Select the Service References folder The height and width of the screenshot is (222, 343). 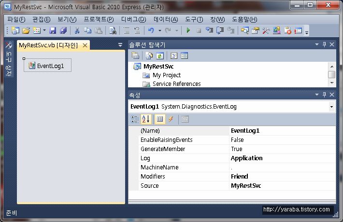176,83
